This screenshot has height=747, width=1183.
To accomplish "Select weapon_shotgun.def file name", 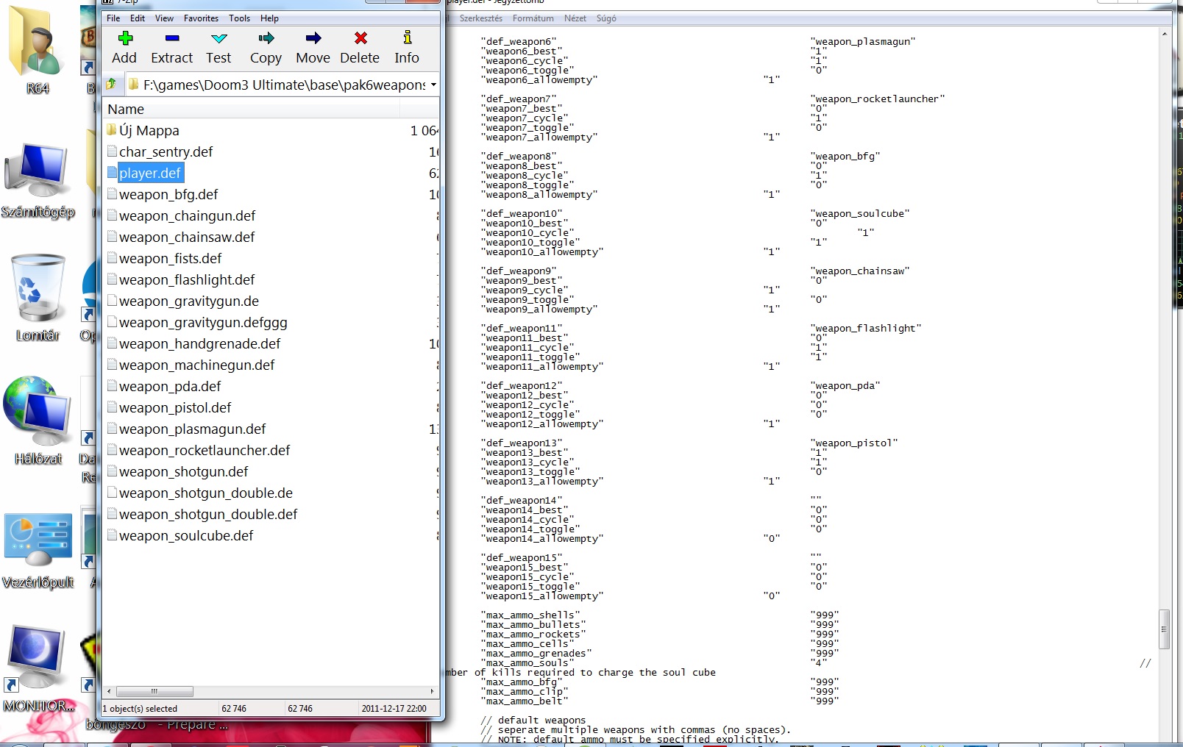I will click(x=184, y=471).
